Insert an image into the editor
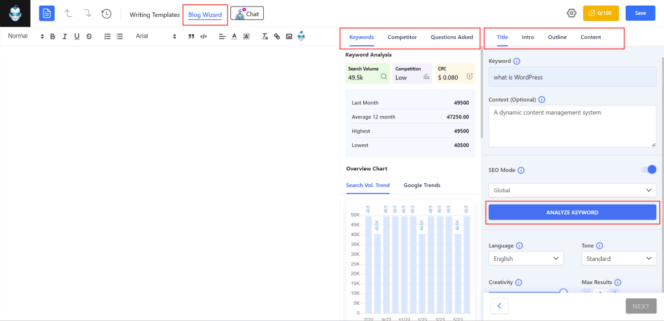This screenshot has height=321, width=664. (x=289, y=37)
